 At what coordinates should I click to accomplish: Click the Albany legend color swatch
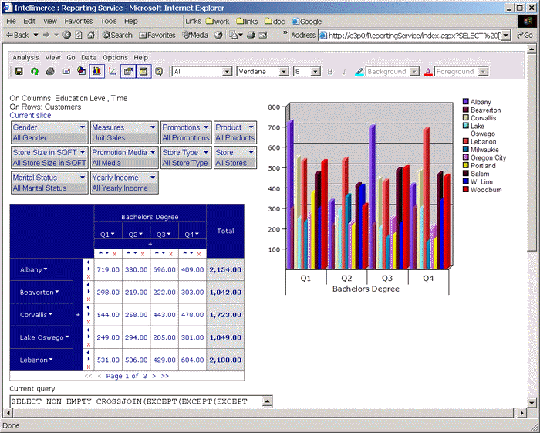[x=466, y=102]
